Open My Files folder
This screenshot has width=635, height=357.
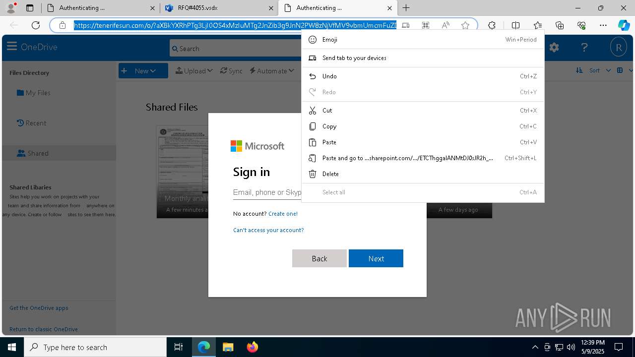pyautogui.click(x=34, y=93)
